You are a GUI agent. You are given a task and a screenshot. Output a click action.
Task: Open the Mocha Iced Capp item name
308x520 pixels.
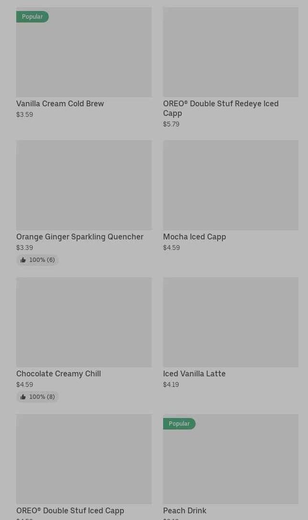click(x=194, y=237)
